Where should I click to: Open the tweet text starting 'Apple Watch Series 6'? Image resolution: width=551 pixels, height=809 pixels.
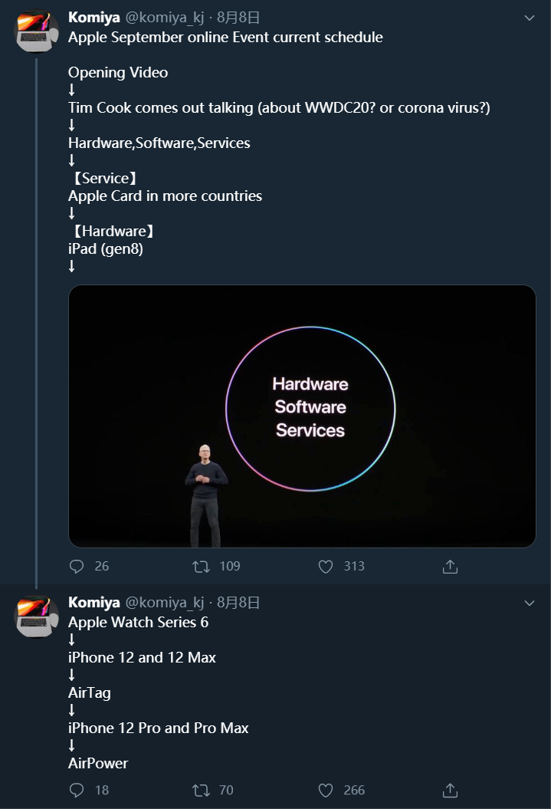click(138, 622)
